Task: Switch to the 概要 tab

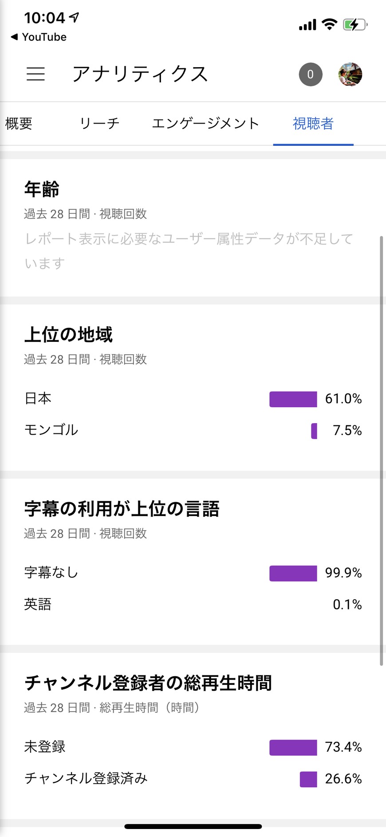Action: click(19, 124)
